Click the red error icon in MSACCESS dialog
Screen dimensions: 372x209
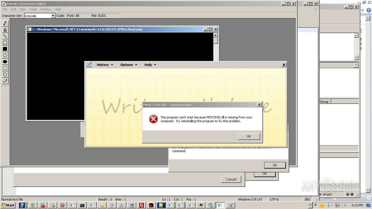tap(153, 119)
